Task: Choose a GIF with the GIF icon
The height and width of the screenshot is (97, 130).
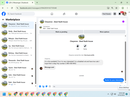Action: pos(50,86)
